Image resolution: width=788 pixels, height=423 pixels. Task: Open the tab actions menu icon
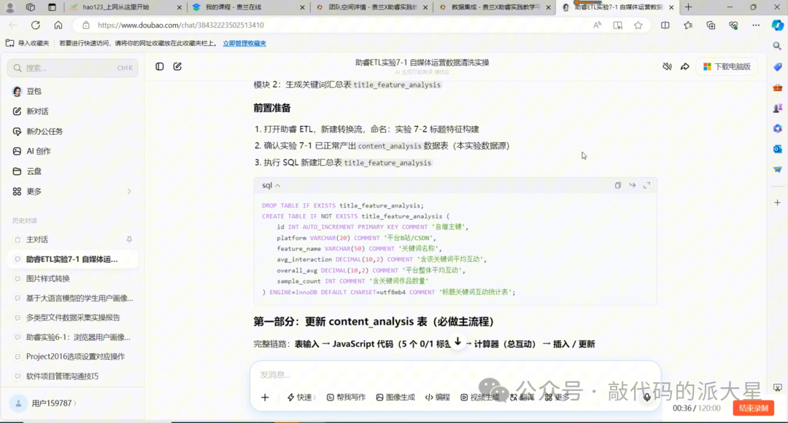click(52, 7)
